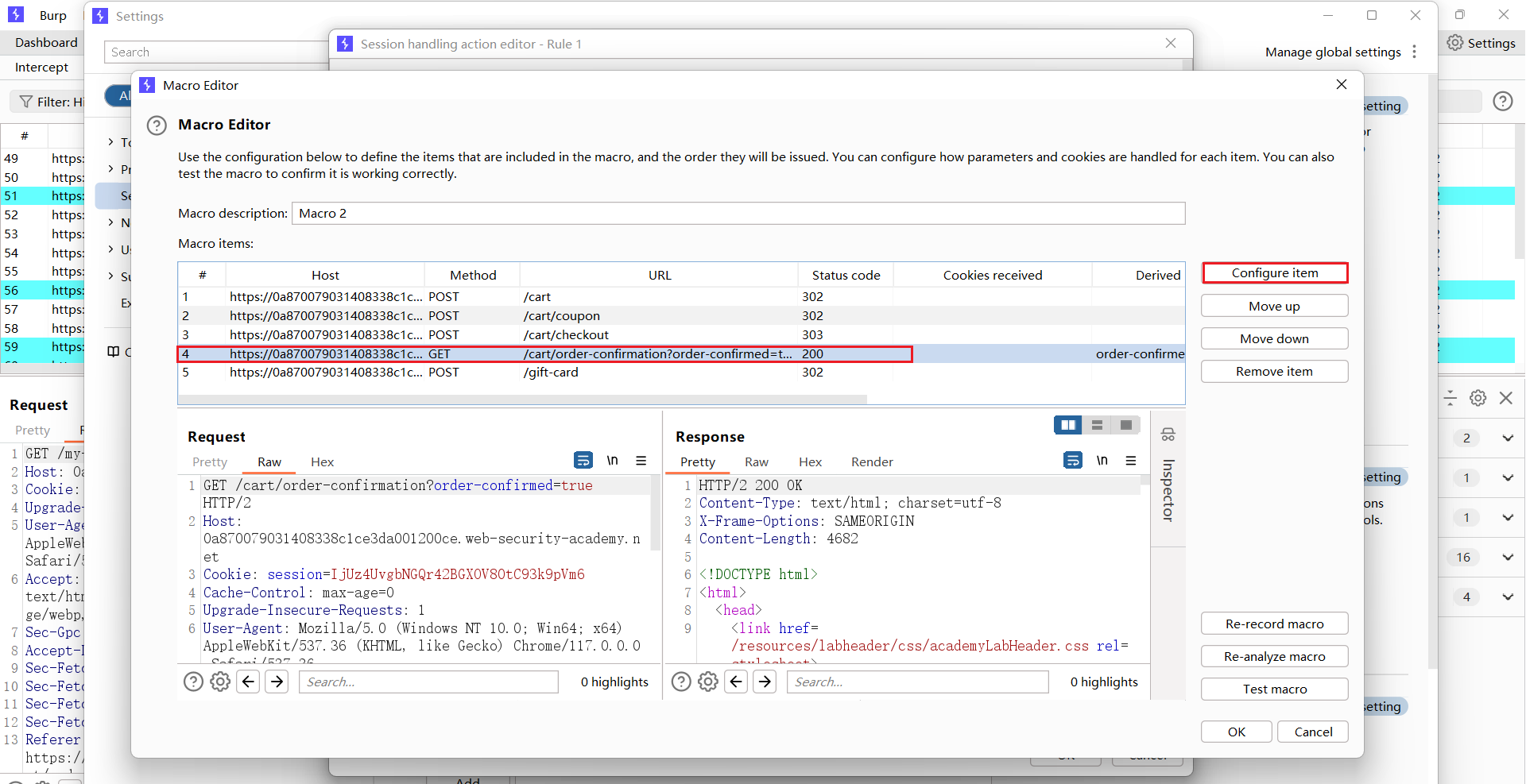Expand inspector section showing count 16
Screen dimensions: 1526x784
tap(1507, 557)
